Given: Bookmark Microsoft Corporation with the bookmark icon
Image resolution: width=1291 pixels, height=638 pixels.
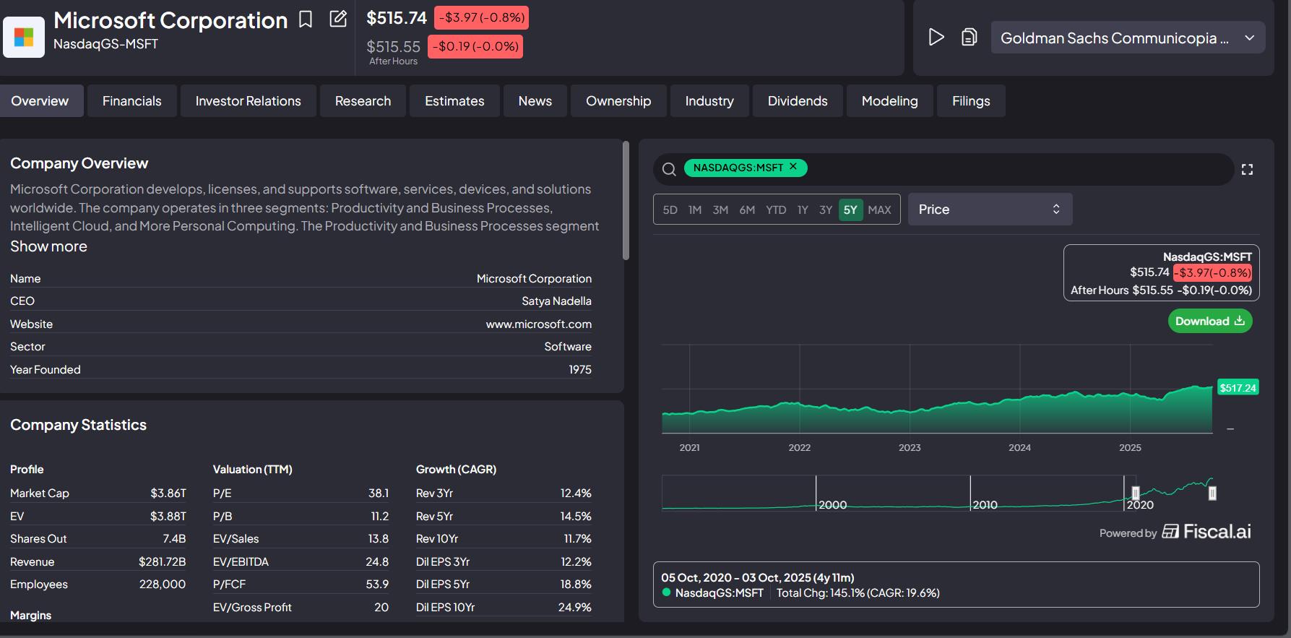Looking at the screenshot, I should coord(306,20).
